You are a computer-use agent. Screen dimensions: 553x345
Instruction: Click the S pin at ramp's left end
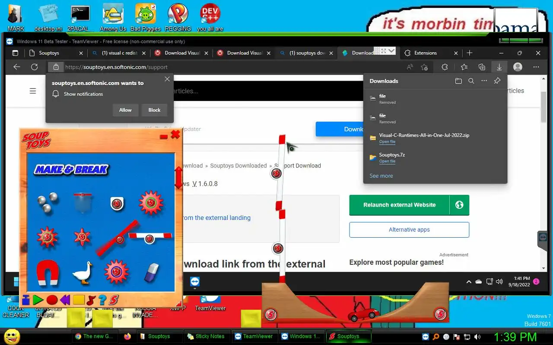click(x=271, y=314)
